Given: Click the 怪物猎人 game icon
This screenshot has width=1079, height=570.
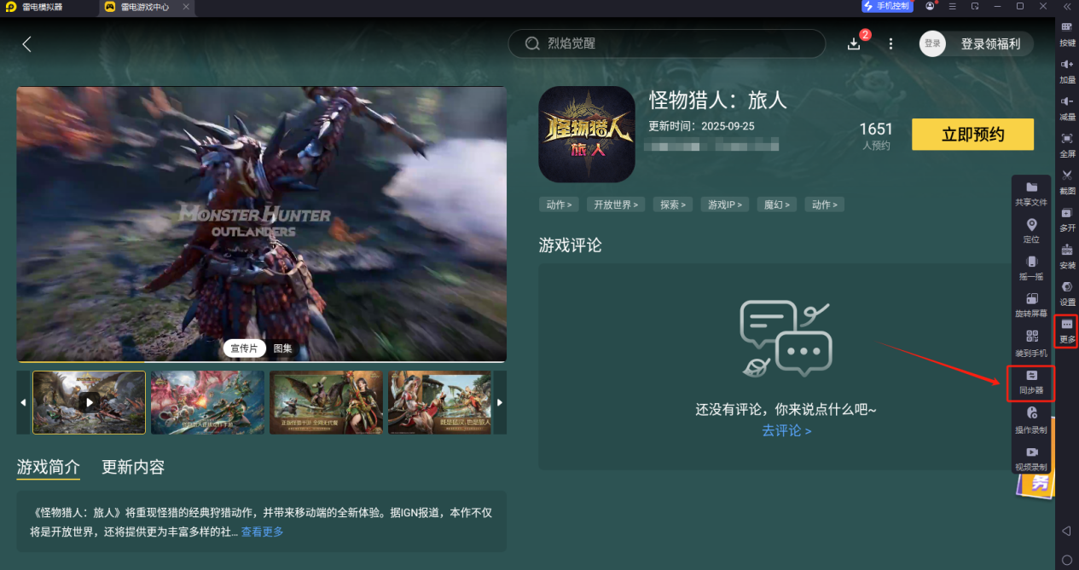Looking at the screenshot, I should click(x=587, y=134).
